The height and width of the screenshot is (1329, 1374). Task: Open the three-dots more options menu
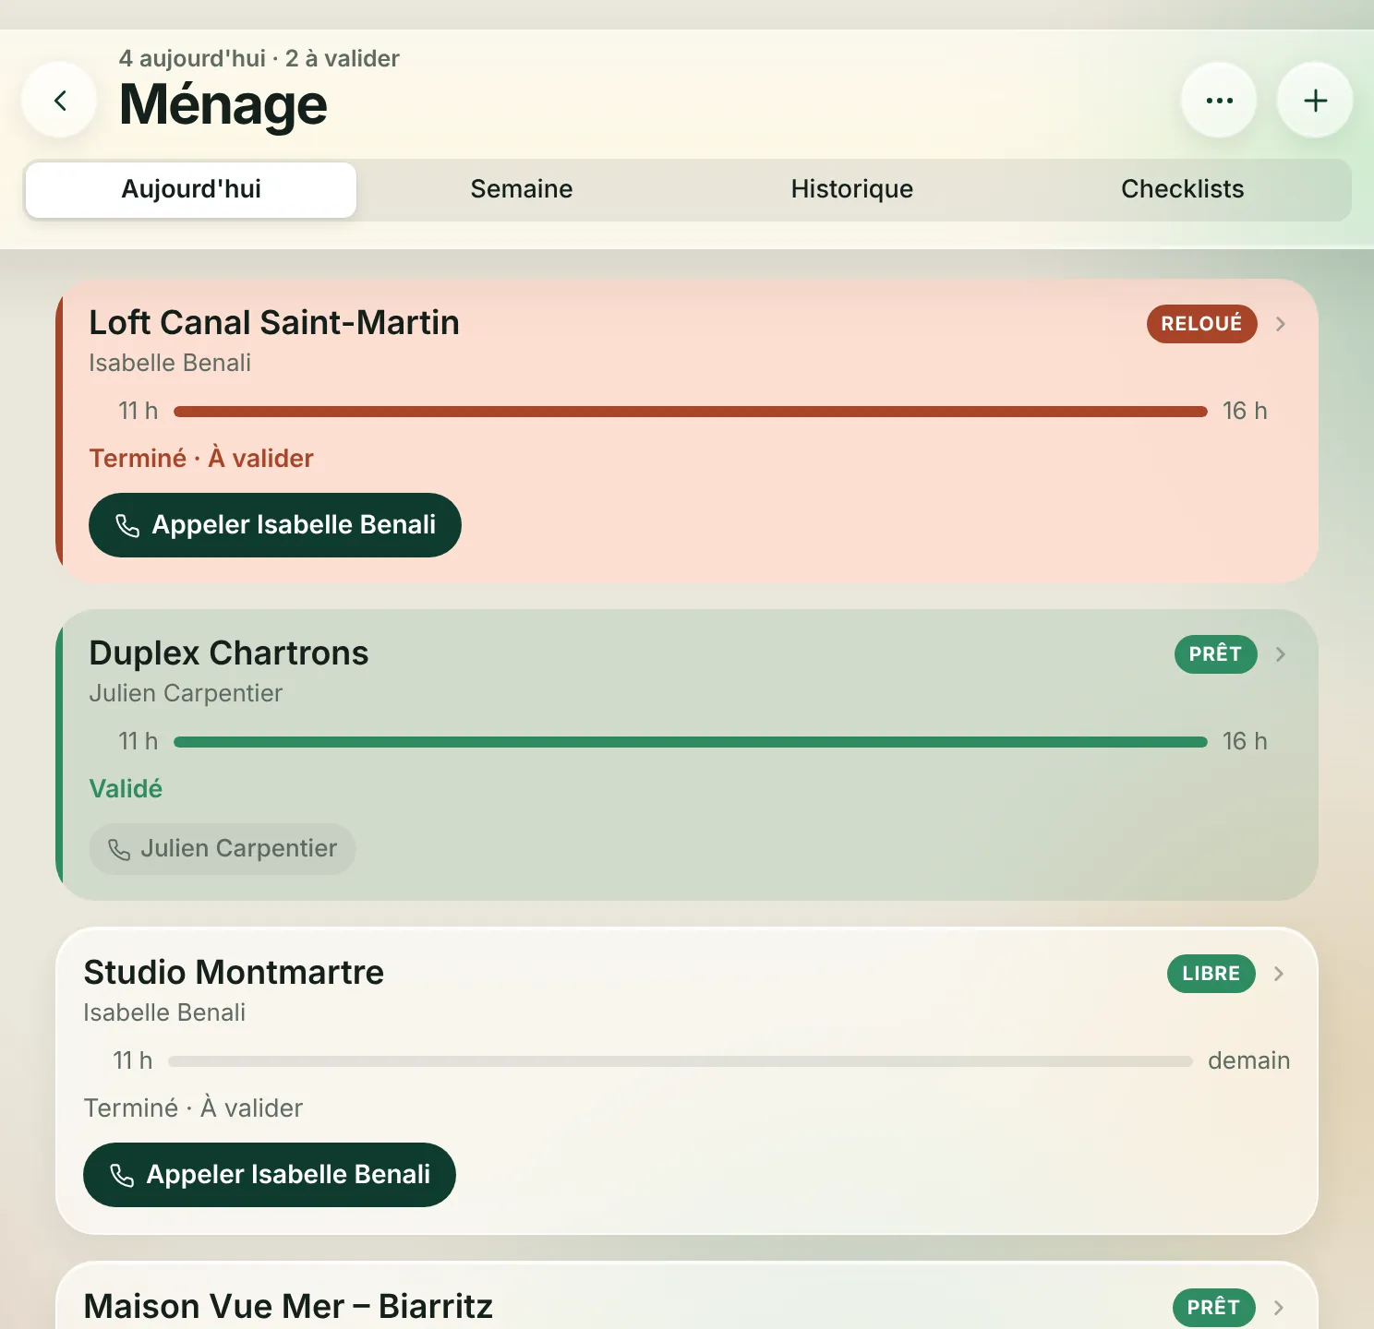point(1219,101)
